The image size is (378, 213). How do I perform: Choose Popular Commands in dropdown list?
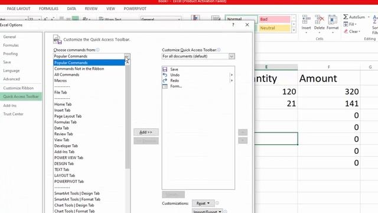(x=89, y=63)
